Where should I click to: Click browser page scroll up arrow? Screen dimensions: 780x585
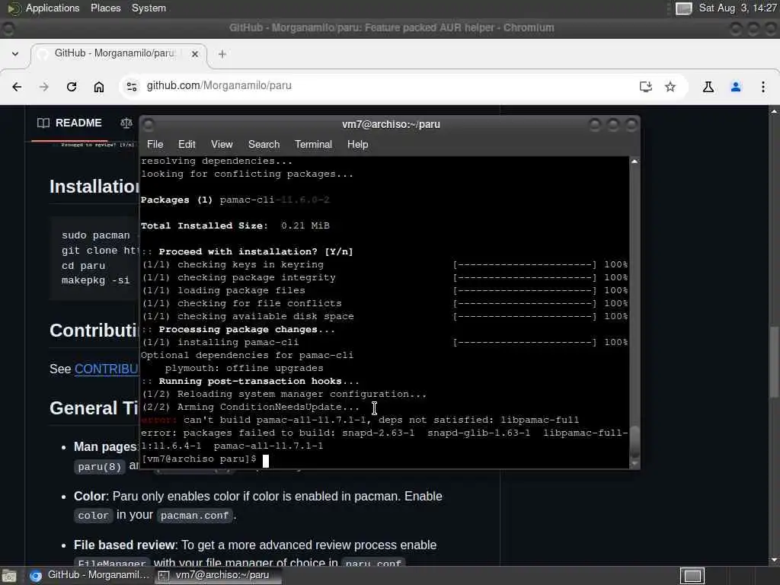pyautogui.click(x=774, y=111)
